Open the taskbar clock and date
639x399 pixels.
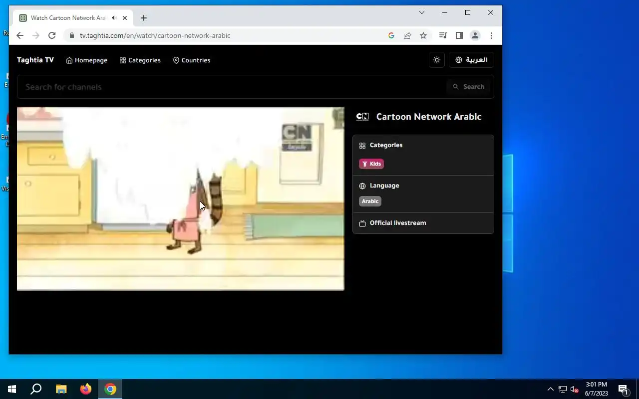tap(597, 389)
